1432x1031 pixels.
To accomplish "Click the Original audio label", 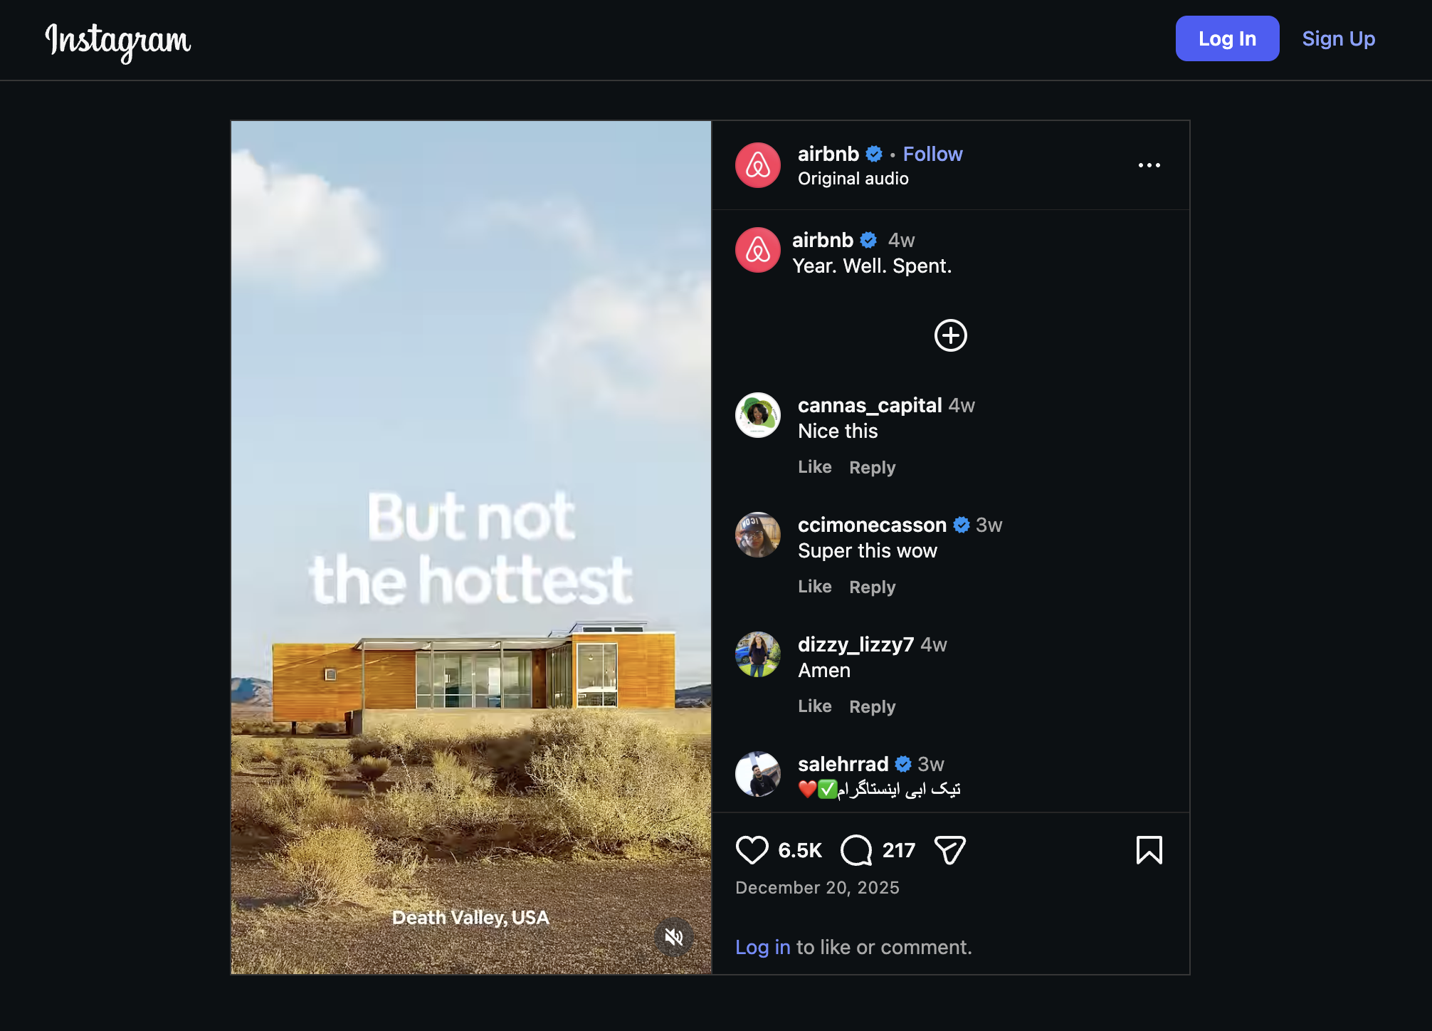I will (852, 178).
